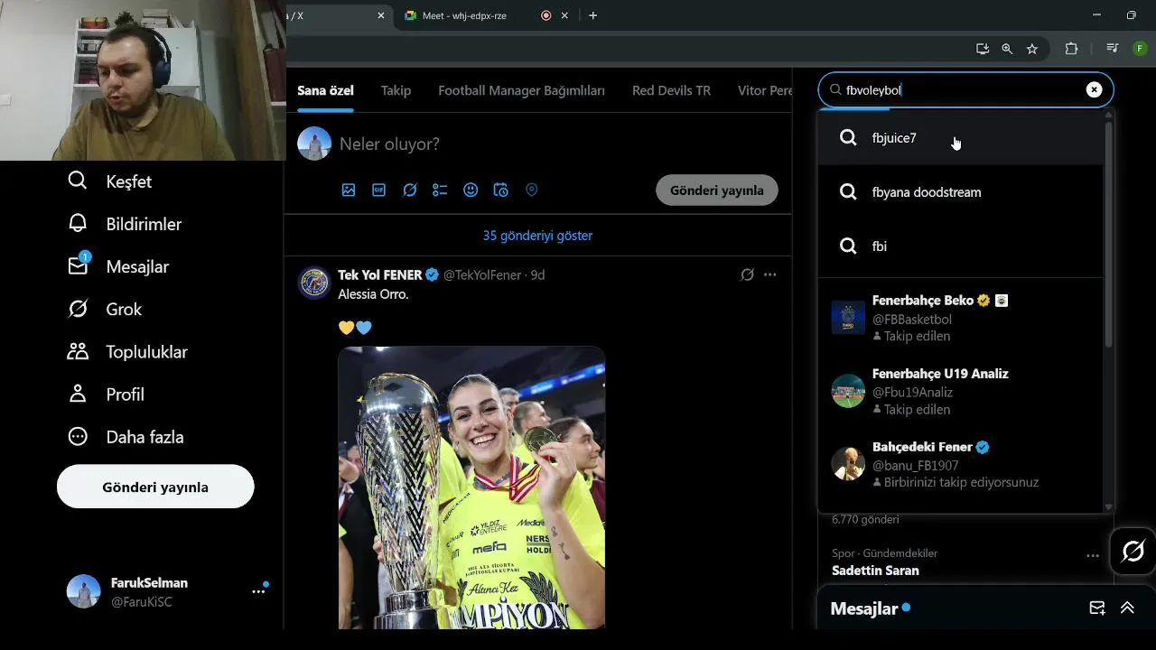Clear the search box with X button

[1094, 89]
